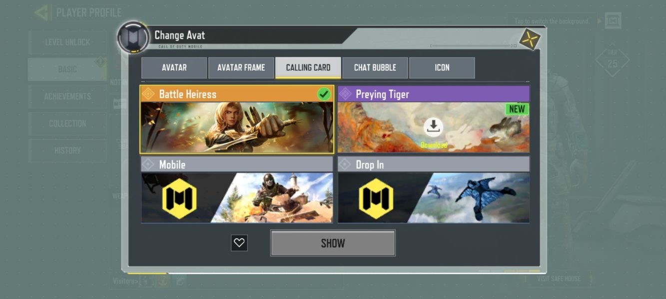Click the download icon on Preying Tiger
The width and height of the screenshot is (666, 299).
(x=434, y=128)
